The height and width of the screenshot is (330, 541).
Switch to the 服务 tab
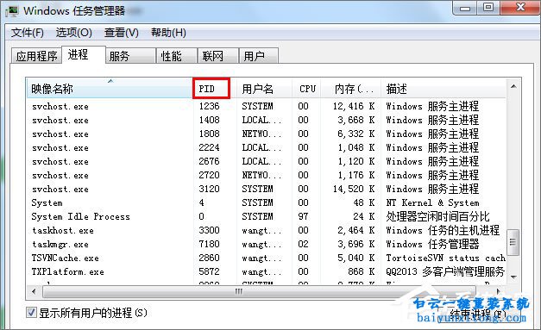pos(130,56)
